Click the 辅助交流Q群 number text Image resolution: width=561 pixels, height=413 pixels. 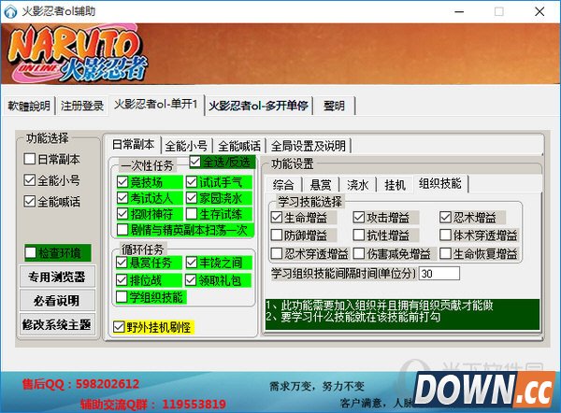click(x=194, y=404)
